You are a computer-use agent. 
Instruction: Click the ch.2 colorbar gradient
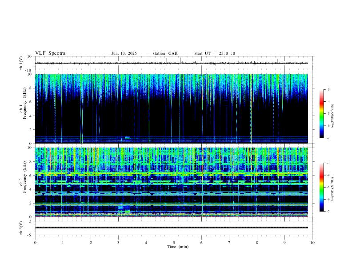tap(321, 187)
